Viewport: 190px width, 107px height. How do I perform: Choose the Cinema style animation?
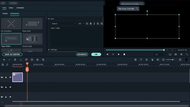click(32, 39)
